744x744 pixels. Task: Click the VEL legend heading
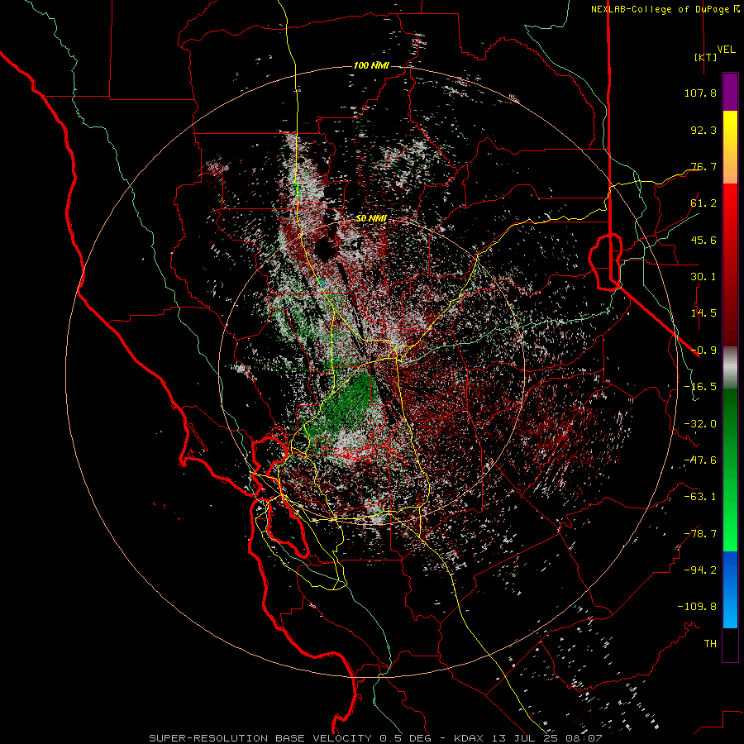726,50
